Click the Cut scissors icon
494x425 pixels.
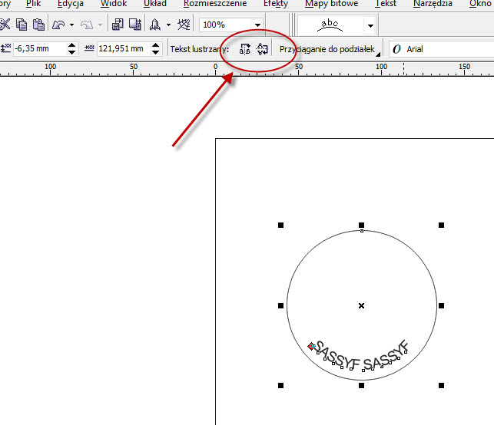point(5,25)
